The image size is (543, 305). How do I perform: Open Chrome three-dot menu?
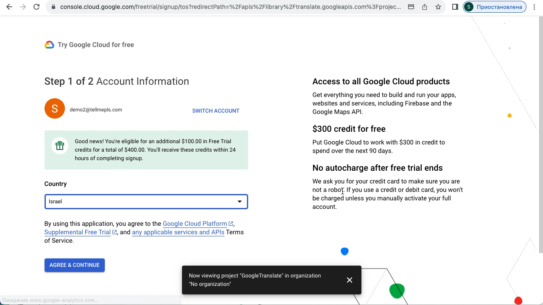click(534, 7)
